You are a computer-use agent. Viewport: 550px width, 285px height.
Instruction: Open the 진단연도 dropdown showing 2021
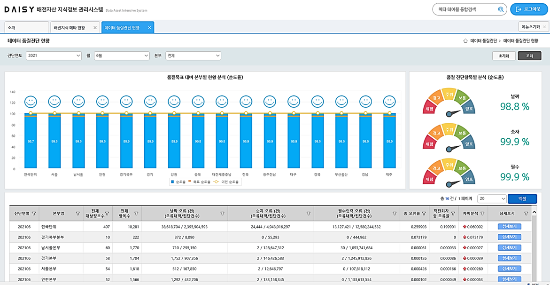pyautogui.click(x=54, y=55)
